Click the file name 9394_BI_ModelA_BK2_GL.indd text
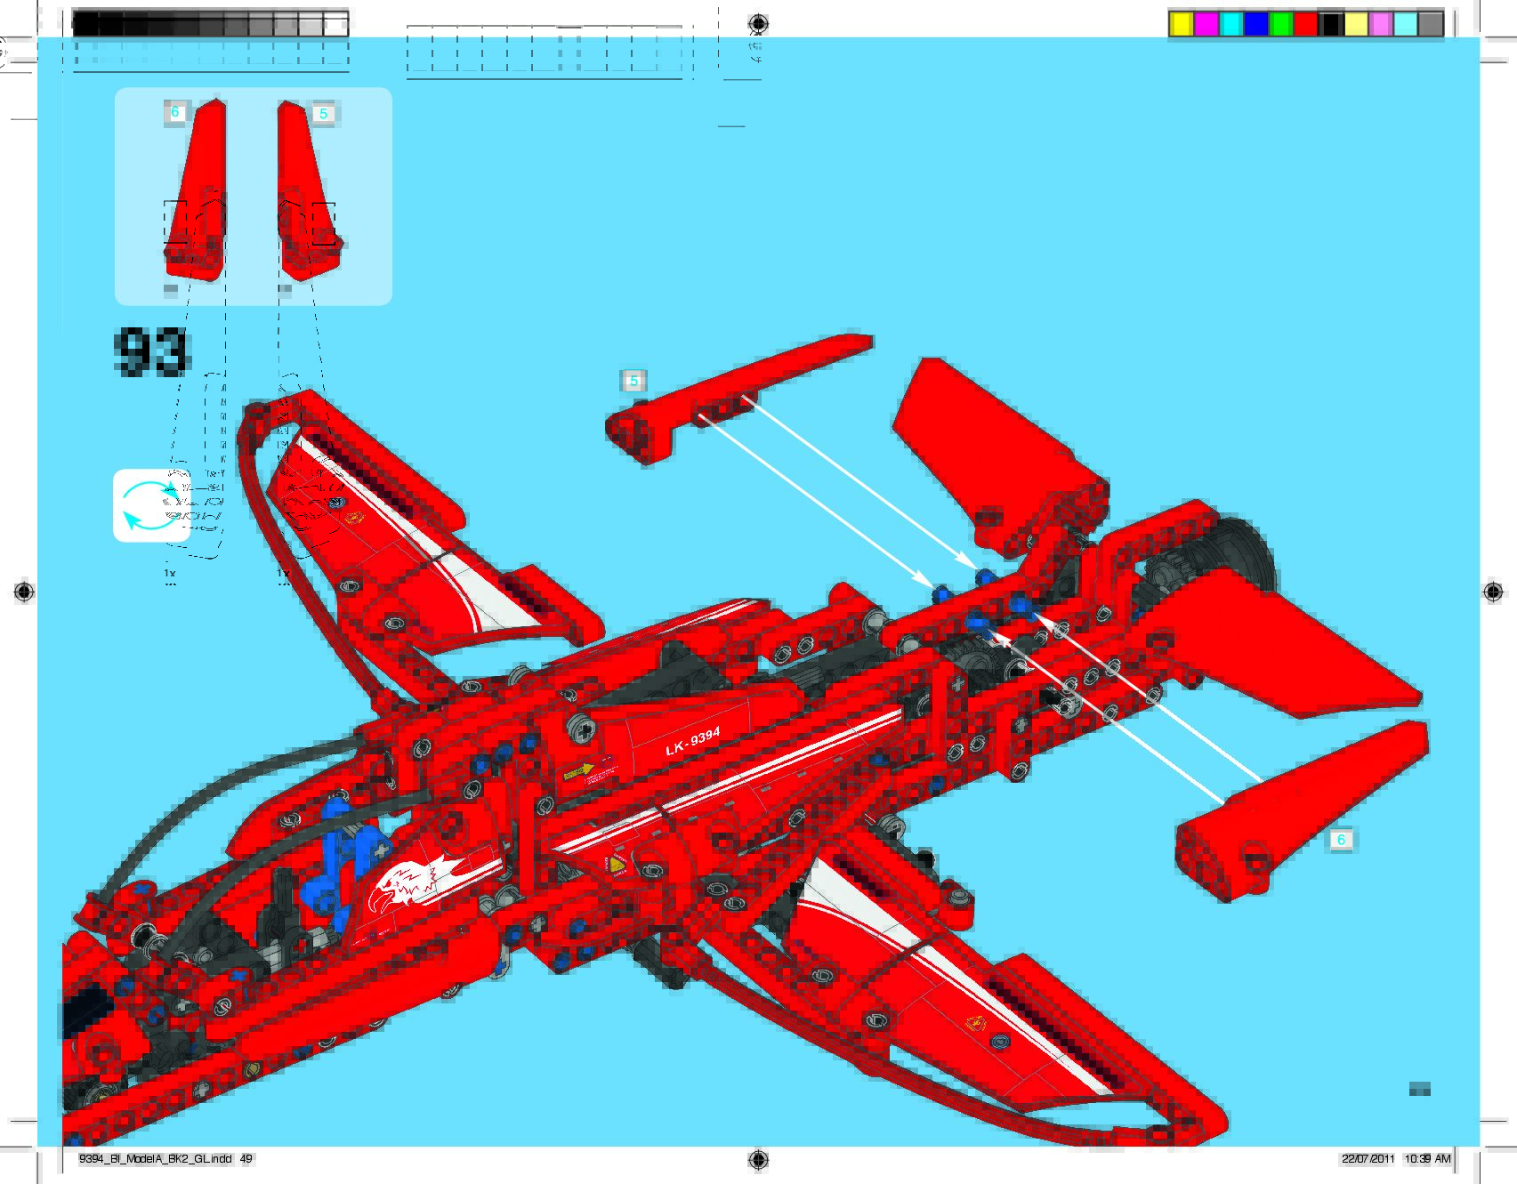This screenshot has height=1184, width=1517. (x=156, y=1159)
